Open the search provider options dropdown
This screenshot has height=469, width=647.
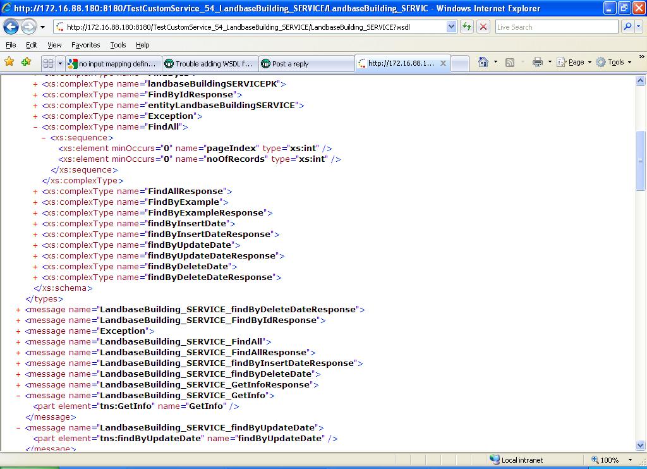pos(639,27)
